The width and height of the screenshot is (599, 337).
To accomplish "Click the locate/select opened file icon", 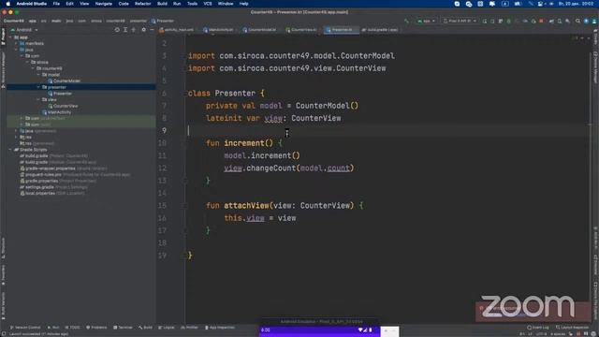I will tap(117, 30).
